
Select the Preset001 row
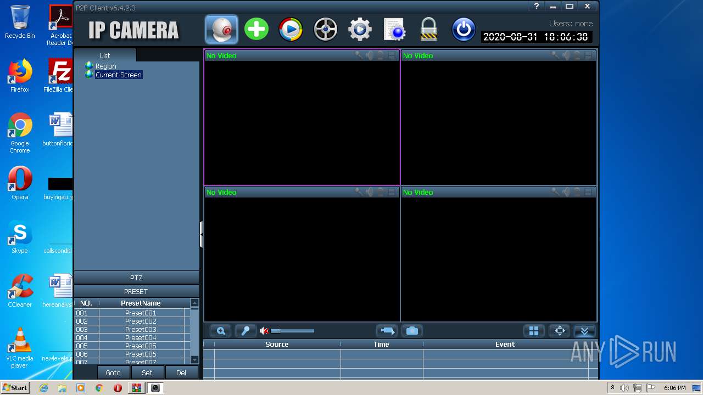click(132, 313)
